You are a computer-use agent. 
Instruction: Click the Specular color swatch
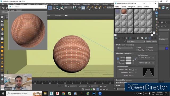click(129, 63)
